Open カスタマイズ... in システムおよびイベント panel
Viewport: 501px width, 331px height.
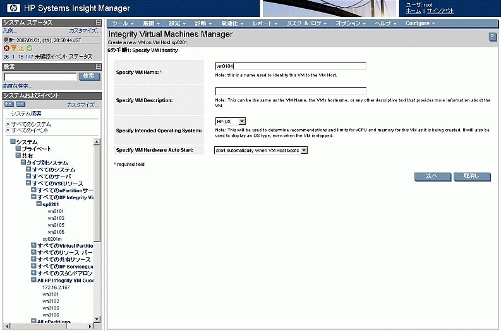click(83, 105)
